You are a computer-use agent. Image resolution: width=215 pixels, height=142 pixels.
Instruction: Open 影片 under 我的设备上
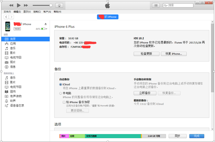pos(26,82)
